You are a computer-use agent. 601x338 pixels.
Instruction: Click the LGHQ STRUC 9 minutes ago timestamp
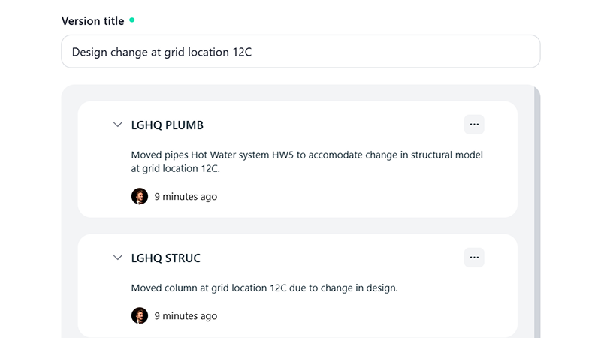[x=186, y=316]
